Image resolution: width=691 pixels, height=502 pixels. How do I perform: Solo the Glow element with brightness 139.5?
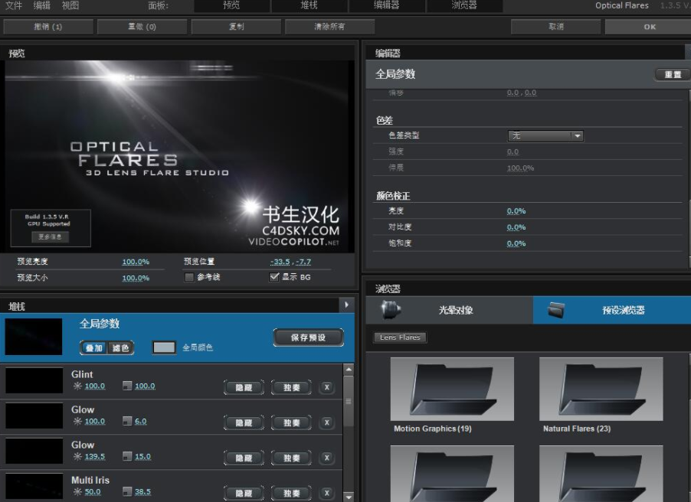tap(291, 458)
